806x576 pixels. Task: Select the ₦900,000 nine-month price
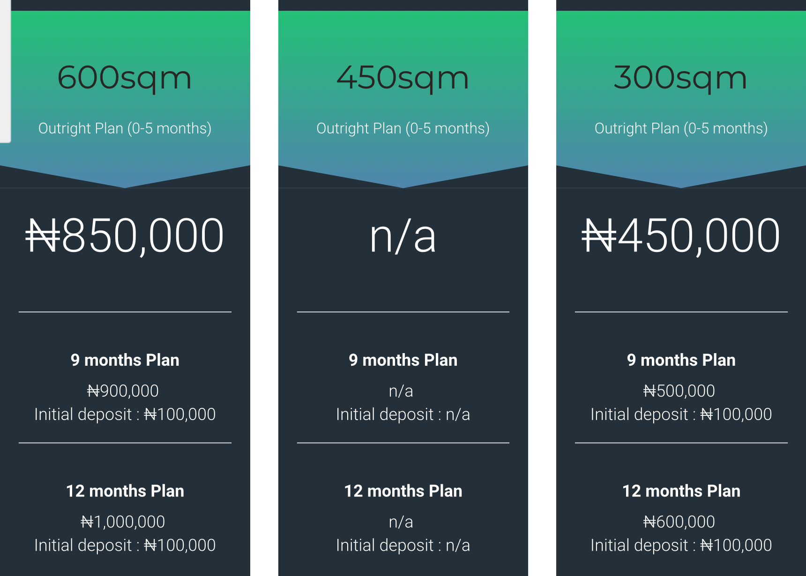(x=123, y=391)
